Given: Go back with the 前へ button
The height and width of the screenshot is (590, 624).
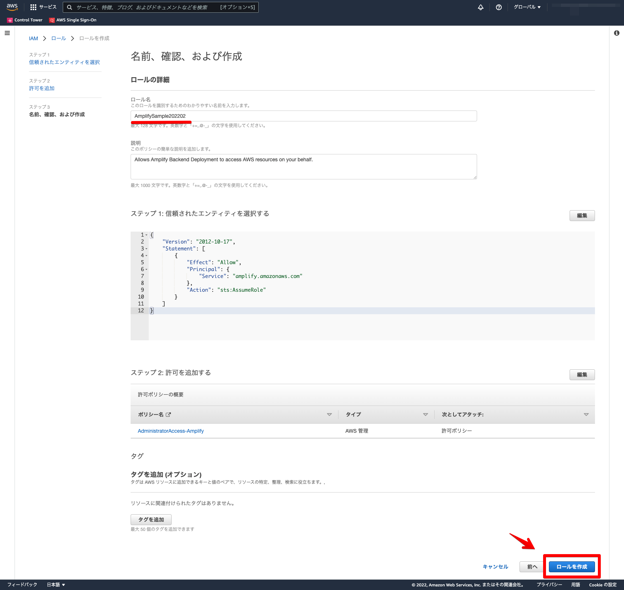Looking at the screenshot, I should (533, 567).
